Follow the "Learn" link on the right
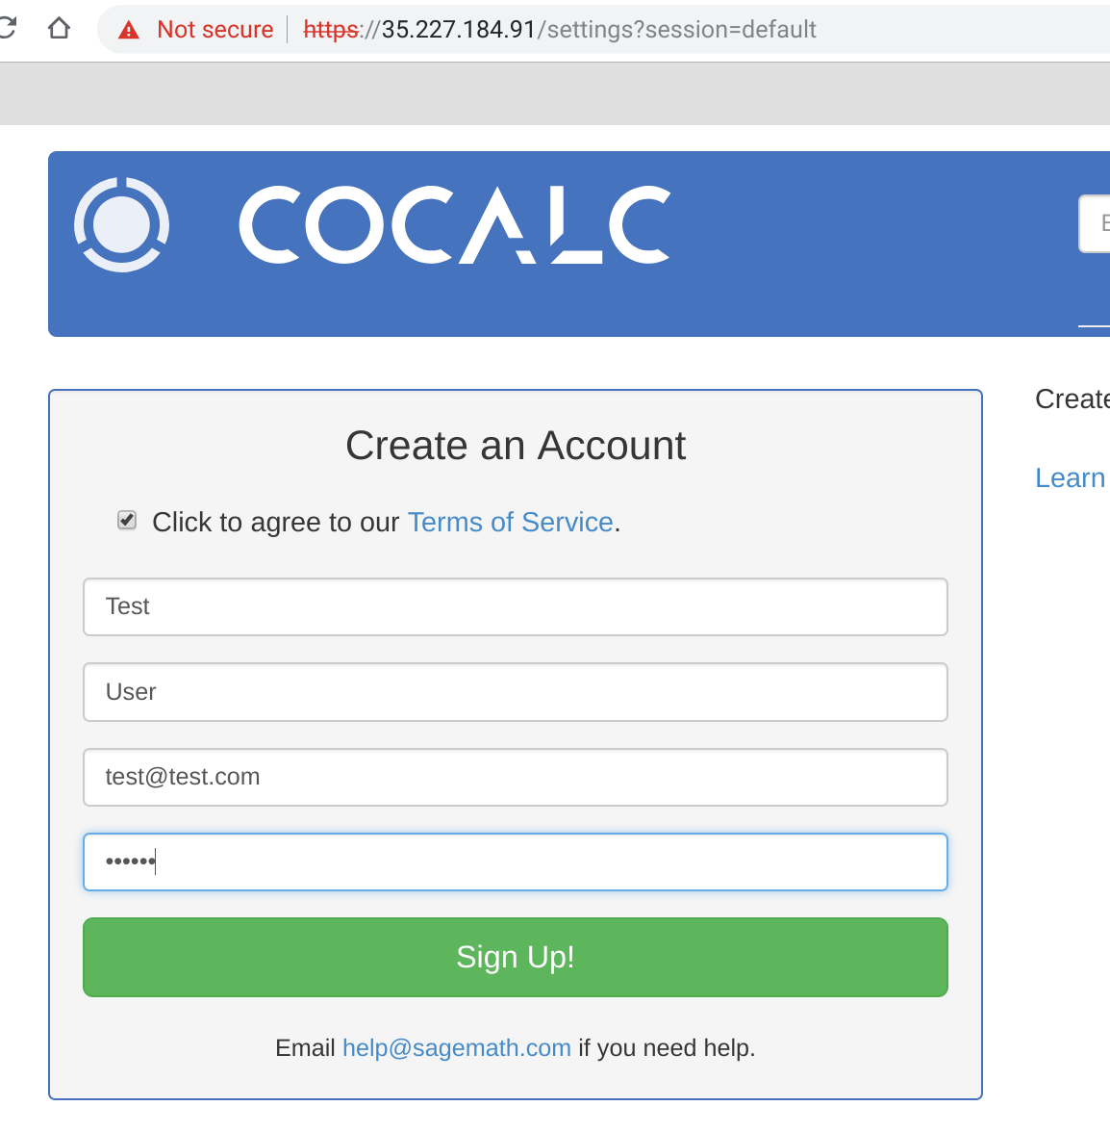The image size is (1110, 1132). pos(1070,477)
